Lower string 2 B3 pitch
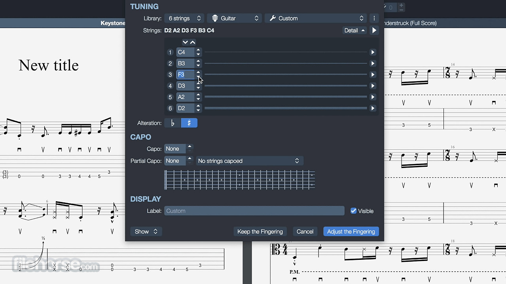 click(x=198, y=66)
